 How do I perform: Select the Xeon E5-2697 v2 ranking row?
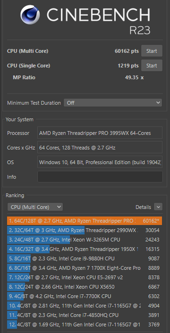pyautogui.click(x=85, y=277)
